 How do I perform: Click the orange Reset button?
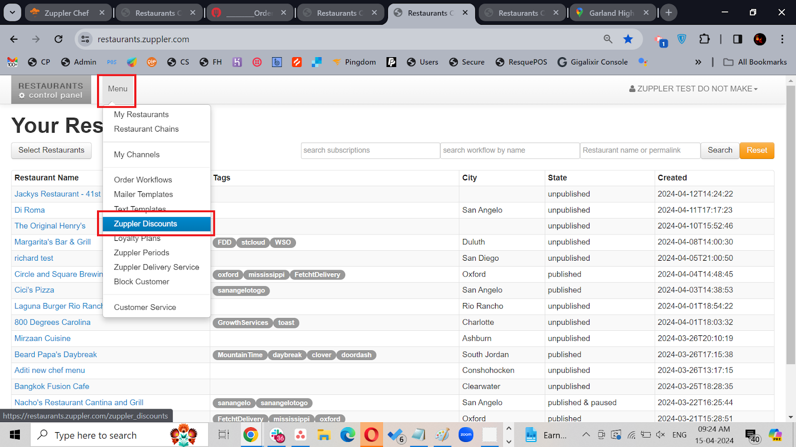757,150
